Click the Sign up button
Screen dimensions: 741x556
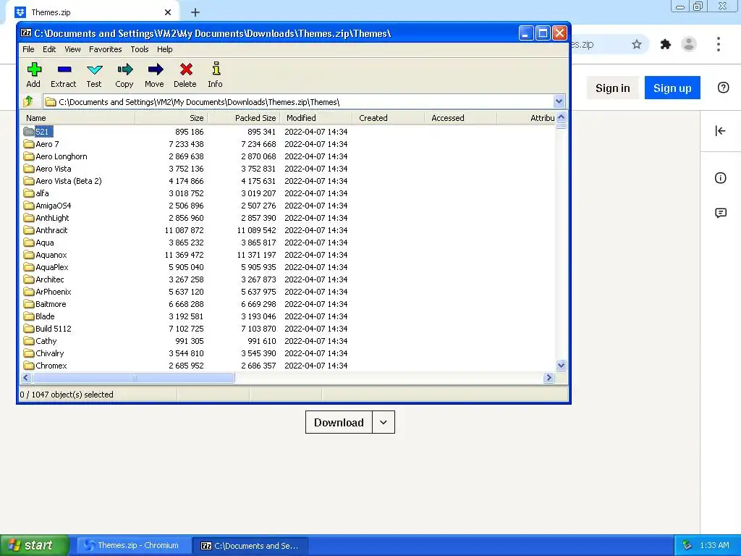672,88
